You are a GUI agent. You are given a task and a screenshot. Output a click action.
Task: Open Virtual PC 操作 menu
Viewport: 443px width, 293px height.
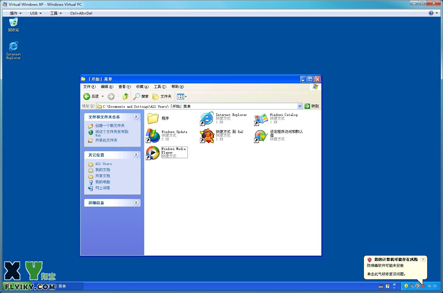[16, 13]
